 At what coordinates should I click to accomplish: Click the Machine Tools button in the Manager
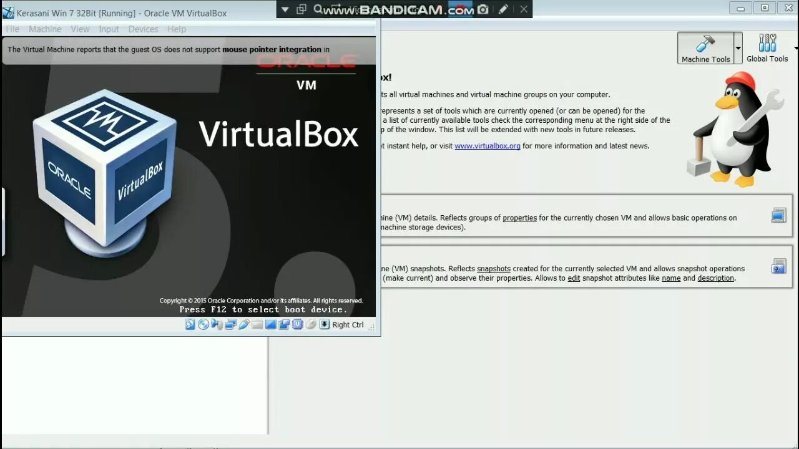point(705,48)
